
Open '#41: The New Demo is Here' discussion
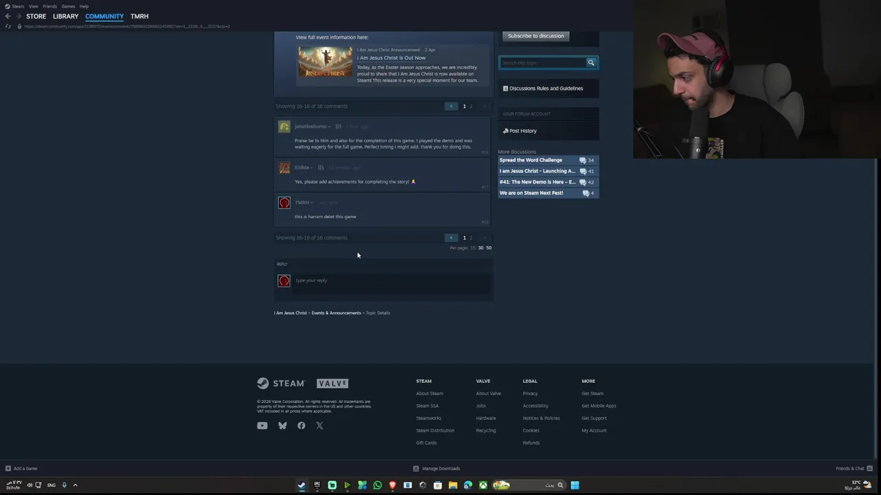pos(538,182)
